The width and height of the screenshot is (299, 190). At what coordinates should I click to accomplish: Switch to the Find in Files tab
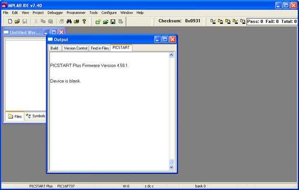[100, 48]
